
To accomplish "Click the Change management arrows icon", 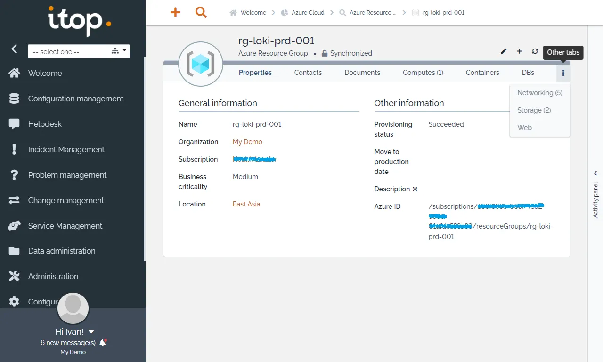I will tap(14, 200).
